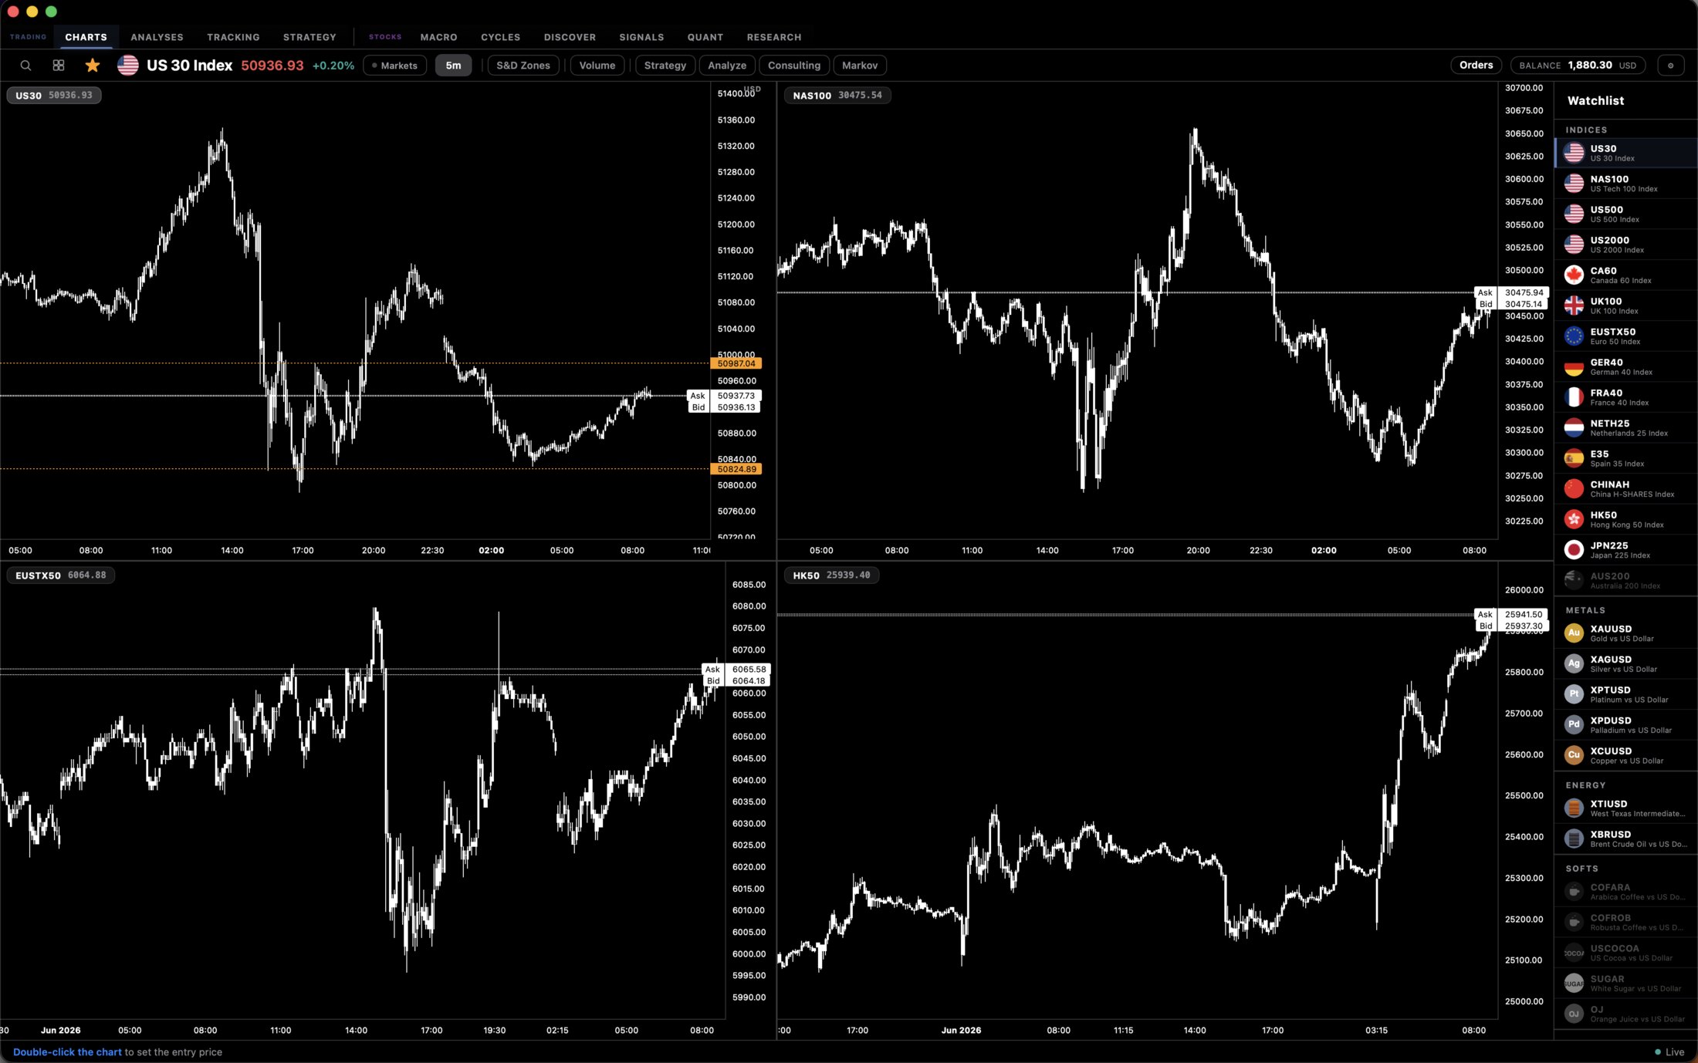
Task: Select the NAS100 chart label badge
Action: [837, 96]
